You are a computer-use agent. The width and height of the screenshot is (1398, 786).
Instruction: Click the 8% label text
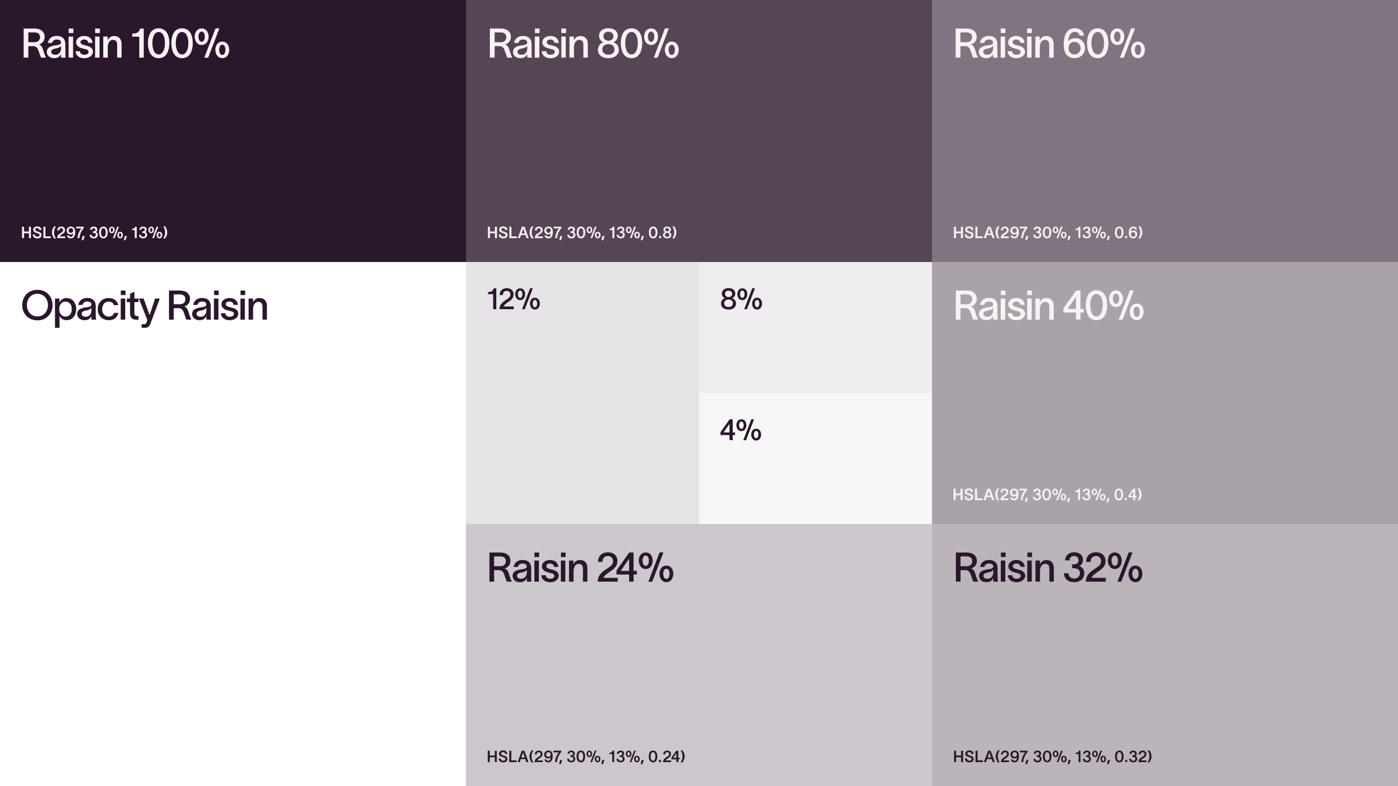click(741, 300)
